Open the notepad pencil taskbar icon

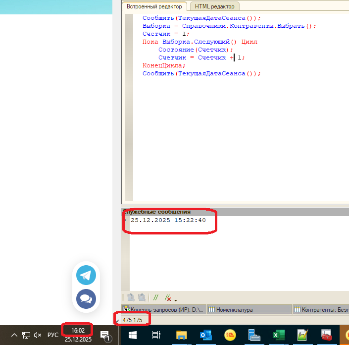point(302,335)
